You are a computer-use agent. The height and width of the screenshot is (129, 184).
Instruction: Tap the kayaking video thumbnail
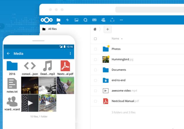point(47,103)
